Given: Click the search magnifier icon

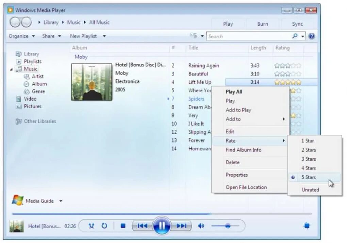Looking at the screenshot, I should click(x=295, y=36).
